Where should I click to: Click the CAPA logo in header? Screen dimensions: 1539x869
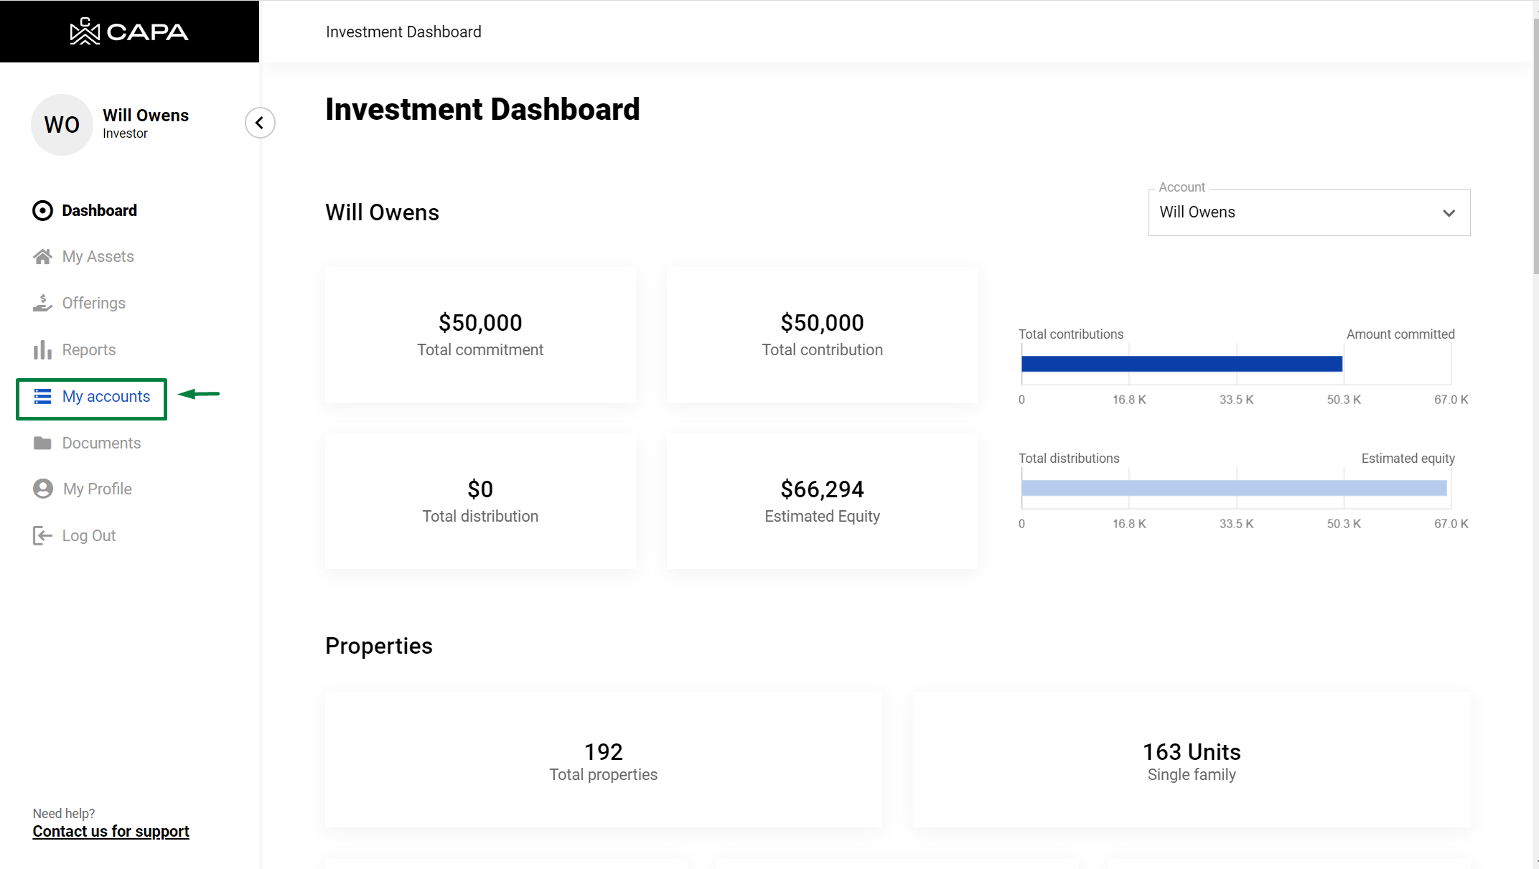129,32
